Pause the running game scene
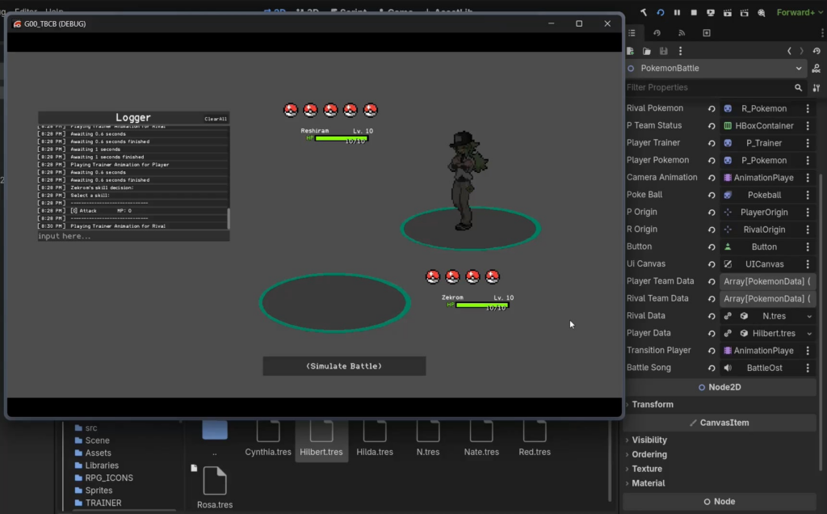827x514 pixels. [x=677, y=12]
